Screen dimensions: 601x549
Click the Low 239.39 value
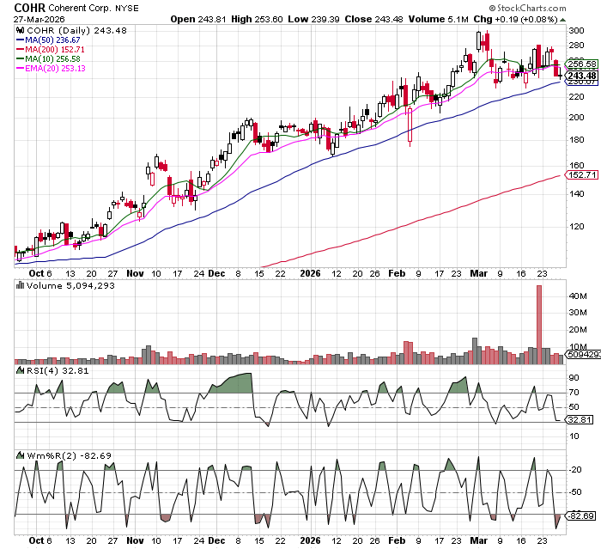tap(313, 19)
